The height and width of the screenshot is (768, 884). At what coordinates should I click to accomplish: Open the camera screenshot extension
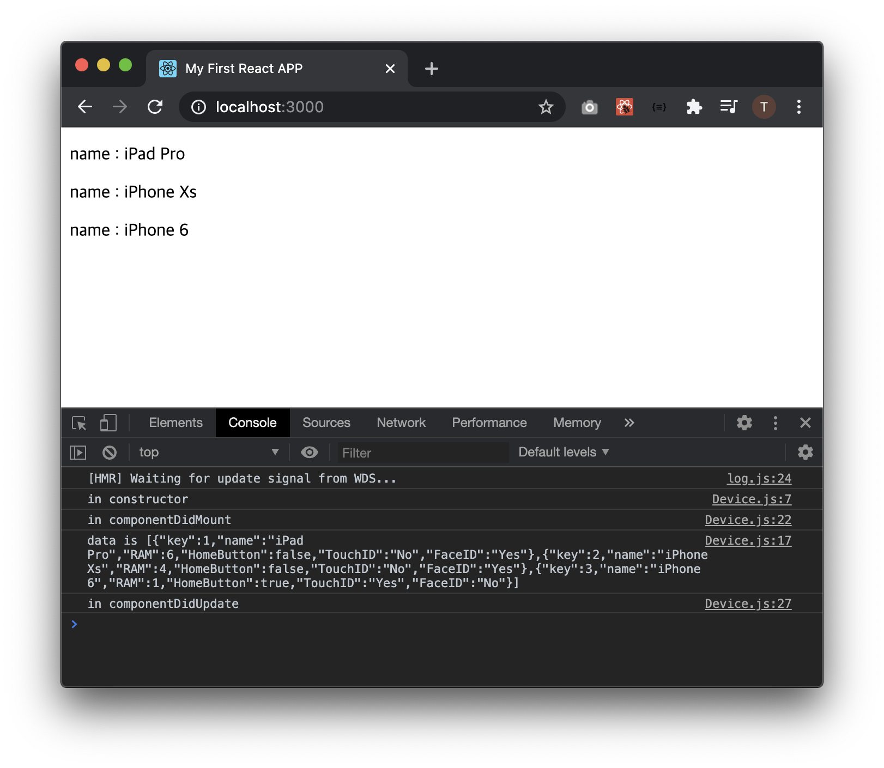[590, 107]
